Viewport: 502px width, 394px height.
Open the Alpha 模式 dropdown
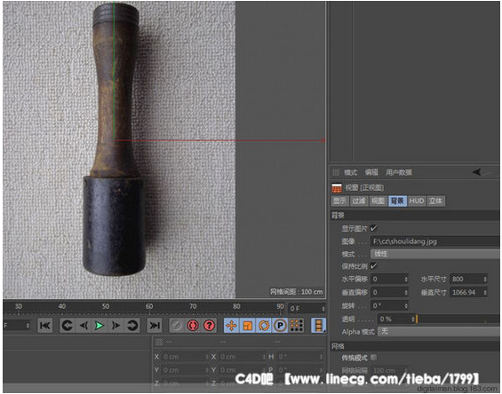coord(439,332)
